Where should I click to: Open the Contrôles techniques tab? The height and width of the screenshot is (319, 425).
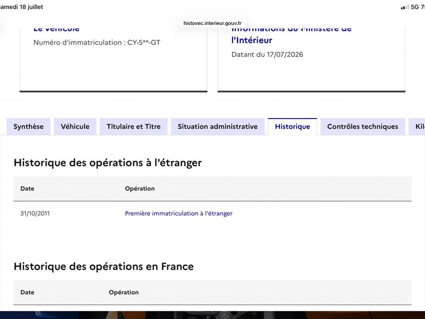click(x=363, y=127)
